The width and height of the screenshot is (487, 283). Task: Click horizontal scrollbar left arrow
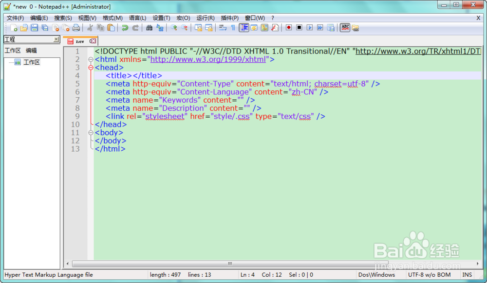coord(68,264)
